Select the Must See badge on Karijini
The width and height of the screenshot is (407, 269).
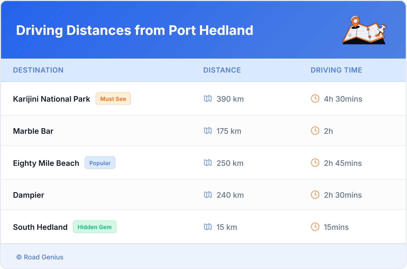click(113, 99)
